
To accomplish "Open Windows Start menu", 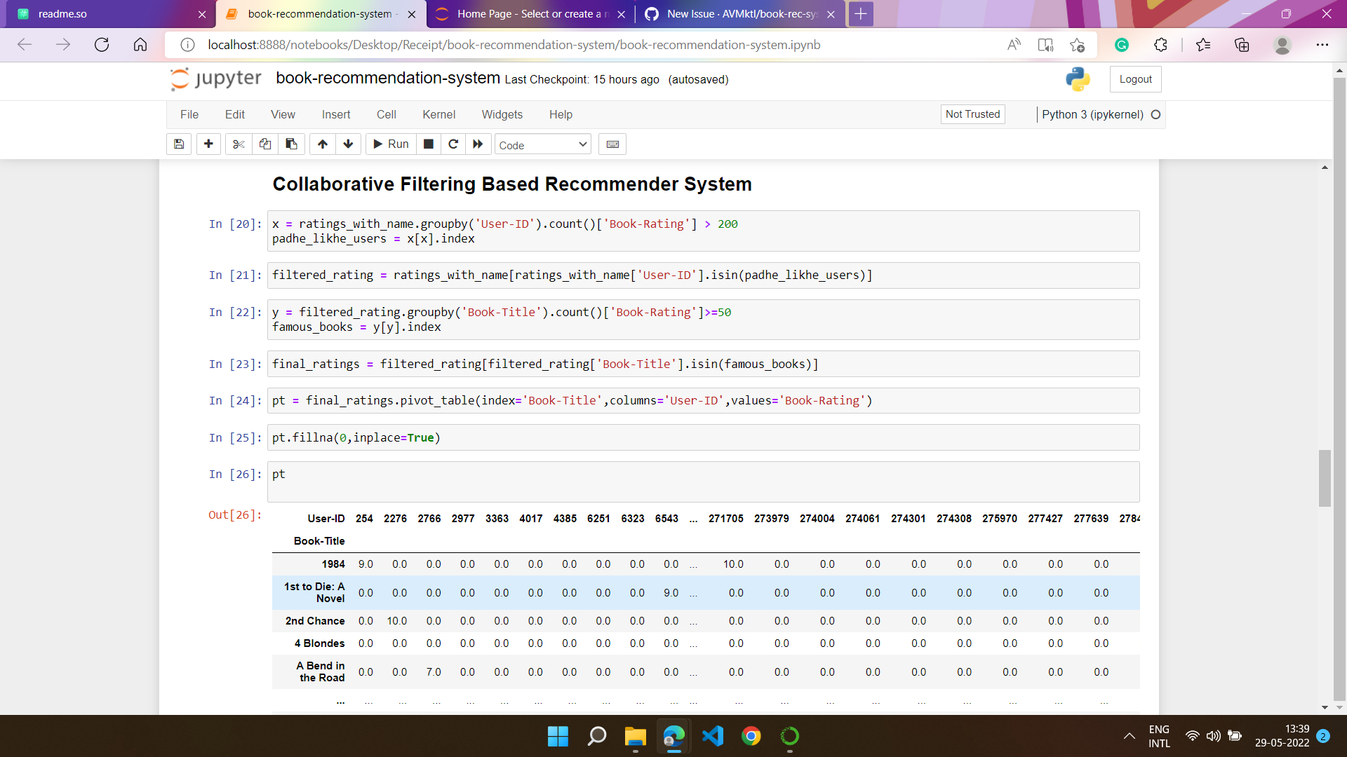I will [558, 736].
